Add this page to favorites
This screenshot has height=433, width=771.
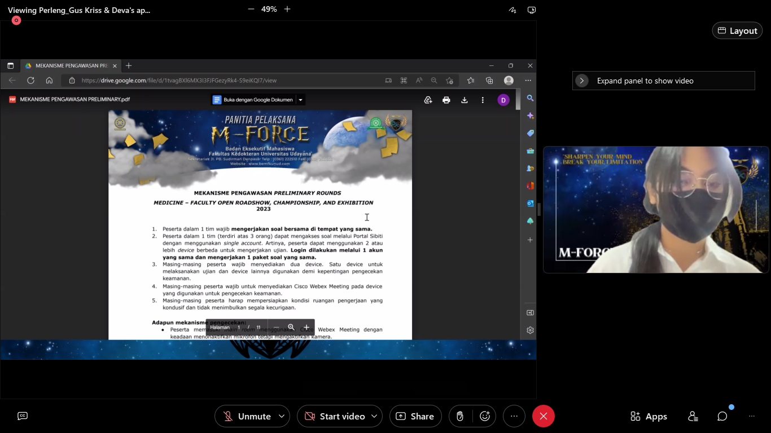tap(449, 81)
